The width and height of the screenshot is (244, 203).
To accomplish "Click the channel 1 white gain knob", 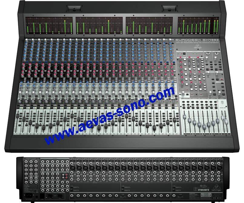I will [27, 40].
